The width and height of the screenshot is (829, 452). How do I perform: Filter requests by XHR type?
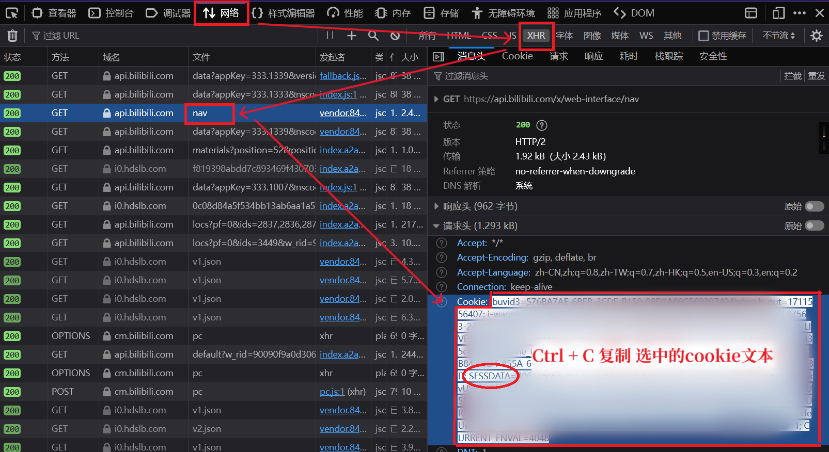[x=536, y=36]
